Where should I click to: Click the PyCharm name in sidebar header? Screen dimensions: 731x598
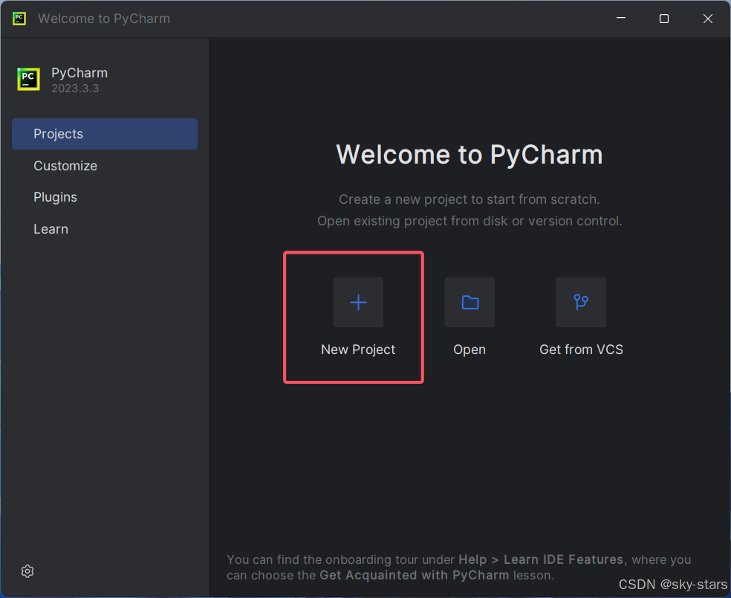(x=79, y=74)
